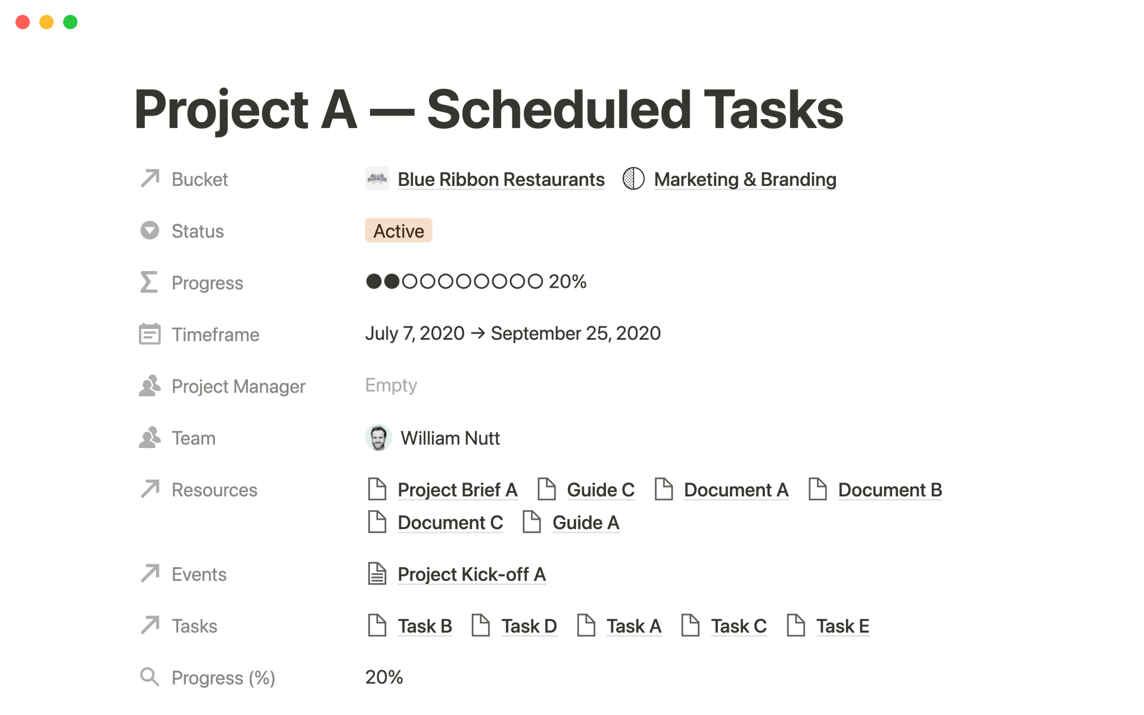Click the sigma icon next to Progress
This screenshot has height=715, width=1144.
pos(150,282)
